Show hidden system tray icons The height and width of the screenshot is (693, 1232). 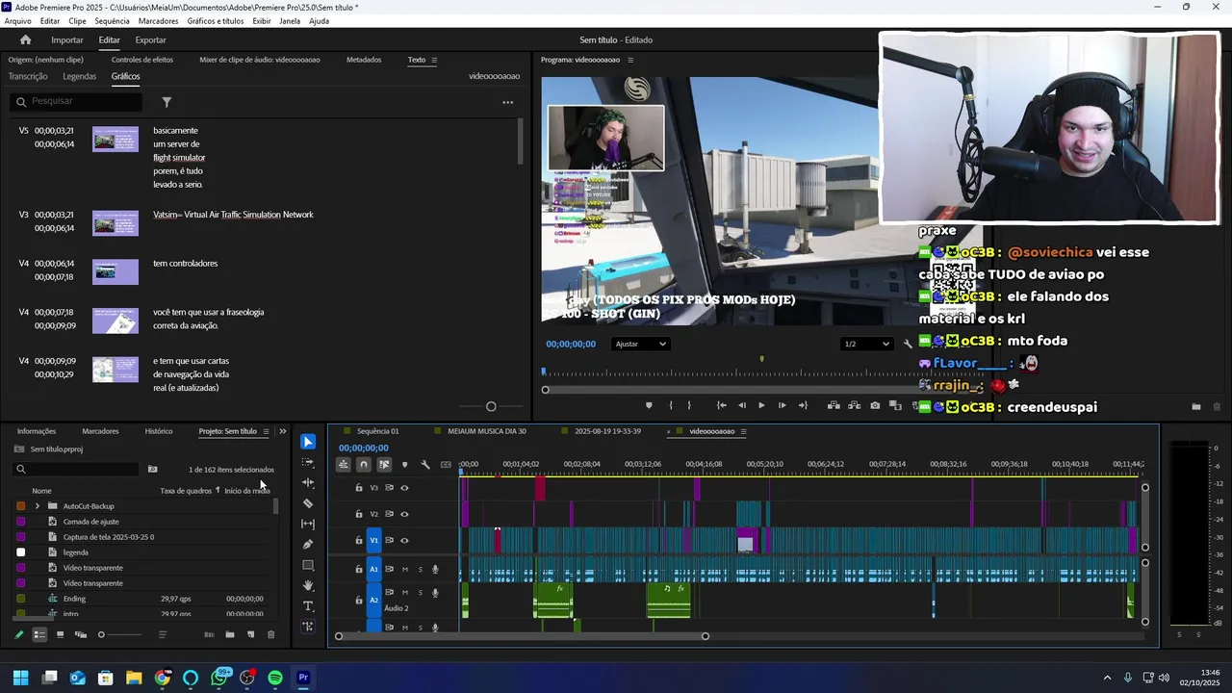click(1107, 678)
